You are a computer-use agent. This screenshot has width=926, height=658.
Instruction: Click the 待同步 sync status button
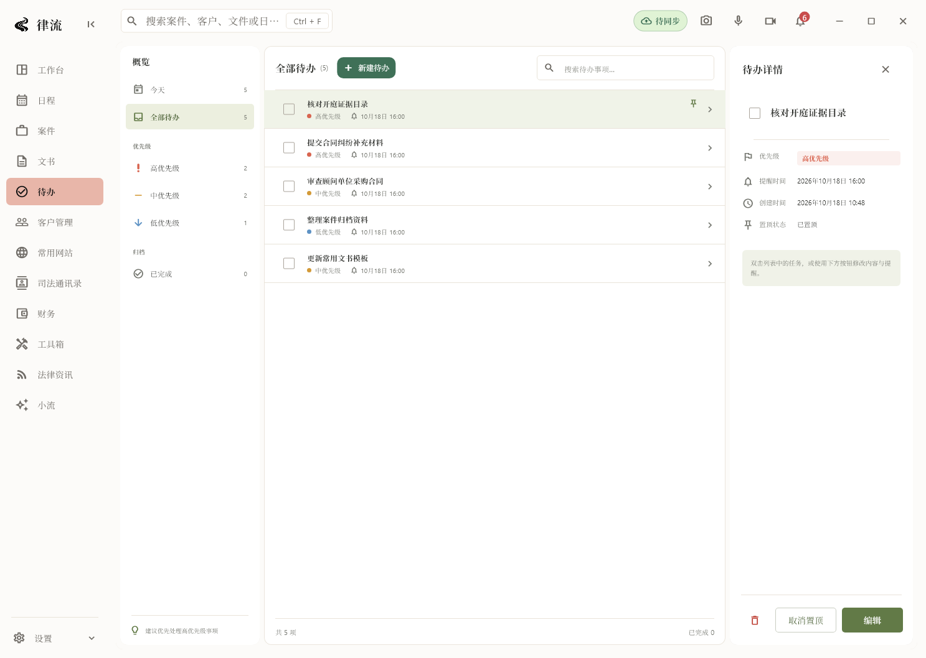coord(660,21)
